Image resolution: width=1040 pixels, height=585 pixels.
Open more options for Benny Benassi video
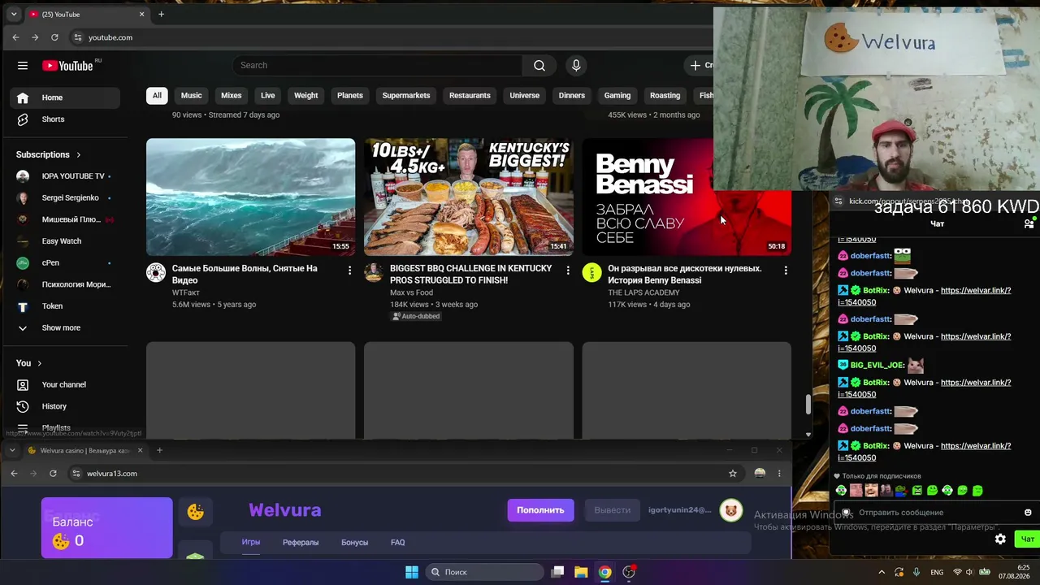point(786,270)
